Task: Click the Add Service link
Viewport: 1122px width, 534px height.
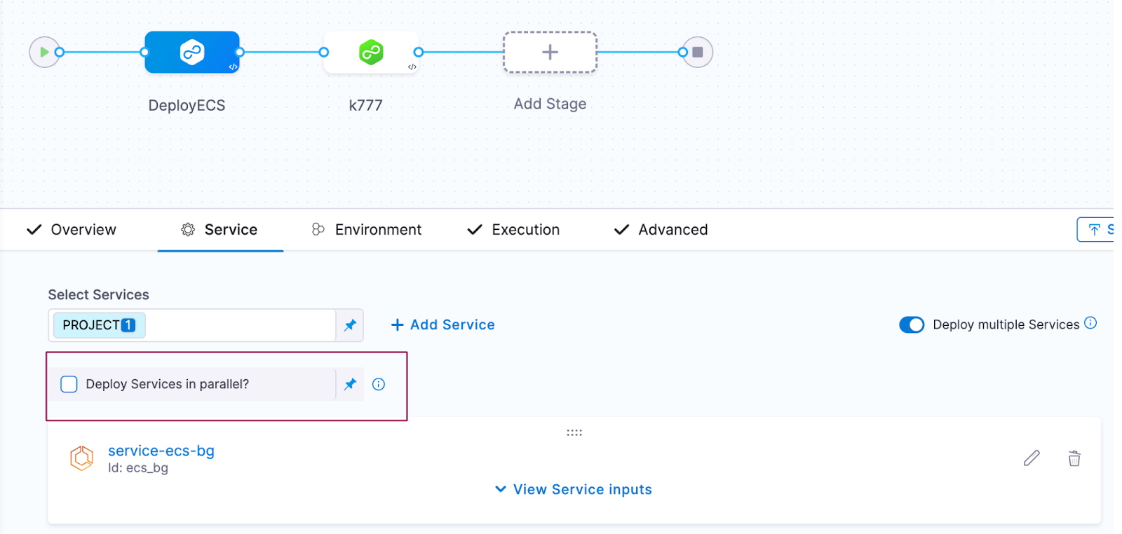Action: pos(443,325)
